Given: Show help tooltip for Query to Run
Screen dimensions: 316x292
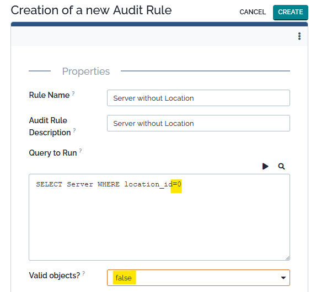Looking at the screenshot, I should pos(81,151).
